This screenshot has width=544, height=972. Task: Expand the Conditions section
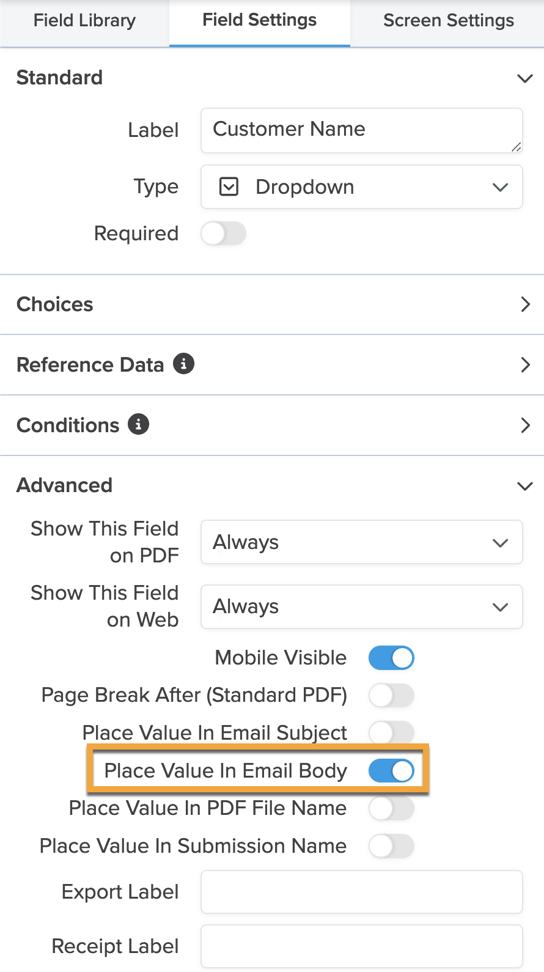coord(272,425)
